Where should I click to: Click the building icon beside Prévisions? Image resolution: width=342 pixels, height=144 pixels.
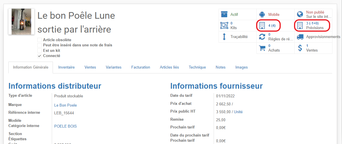300,26
